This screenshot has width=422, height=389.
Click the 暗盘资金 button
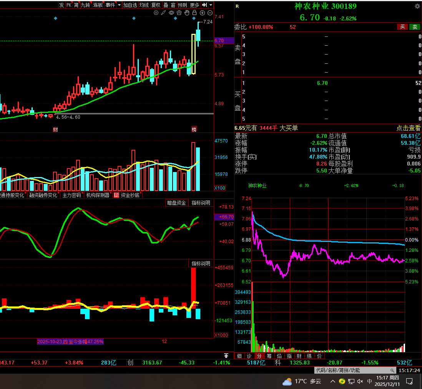coord(176,203)
